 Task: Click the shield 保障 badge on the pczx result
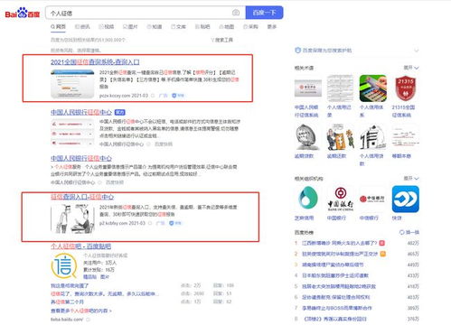point(178,96)
